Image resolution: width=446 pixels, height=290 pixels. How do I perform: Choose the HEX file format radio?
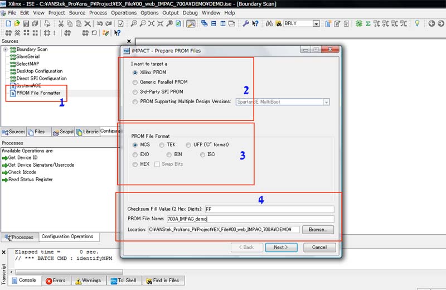135,164
